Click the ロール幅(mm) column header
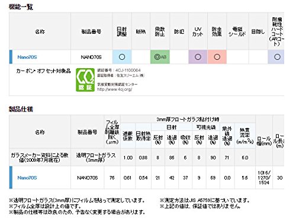Image resolution: width=296 pixels, height=224 pixels. point(264,141)
